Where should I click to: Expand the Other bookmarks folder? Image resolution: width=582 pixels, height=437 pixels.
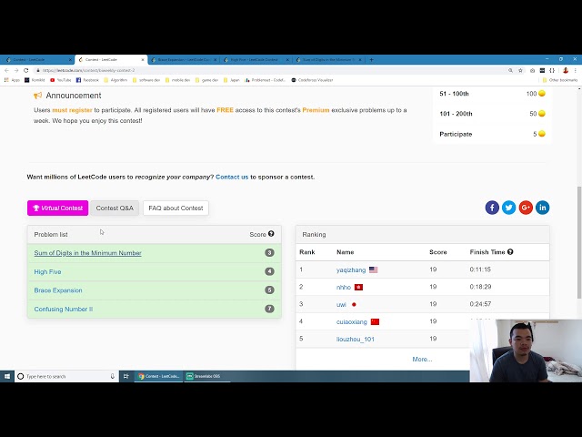(x=560, y=80)
